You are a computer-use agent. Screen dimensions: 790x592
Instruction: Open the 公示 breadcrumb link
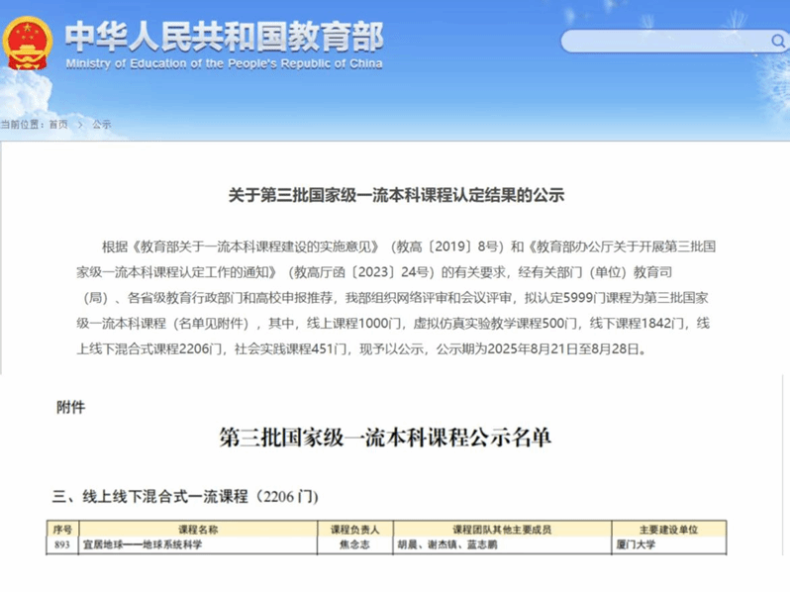[102, 124]
